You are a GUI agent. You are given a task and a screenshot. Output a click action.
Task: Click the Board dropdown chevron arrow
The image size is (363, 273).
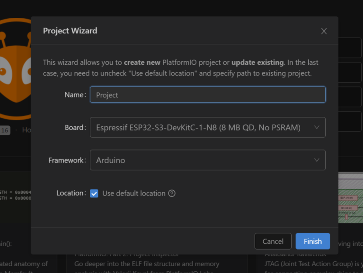click(317, 127)
